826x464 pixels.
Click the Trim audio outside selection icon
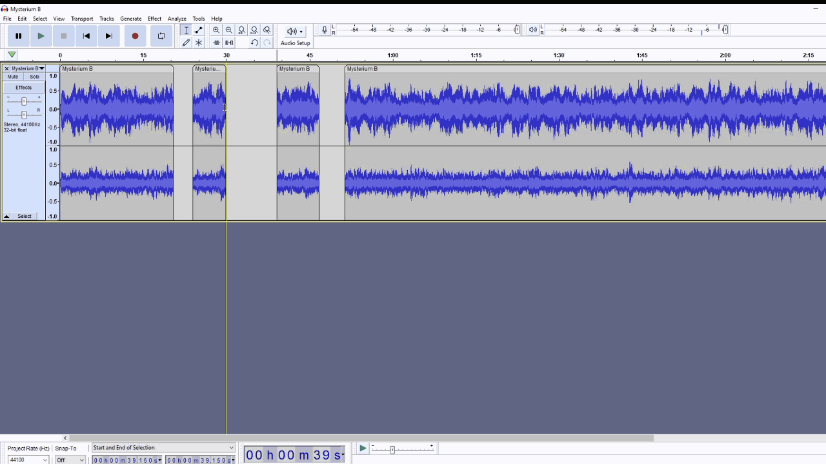tap(216, 43)
